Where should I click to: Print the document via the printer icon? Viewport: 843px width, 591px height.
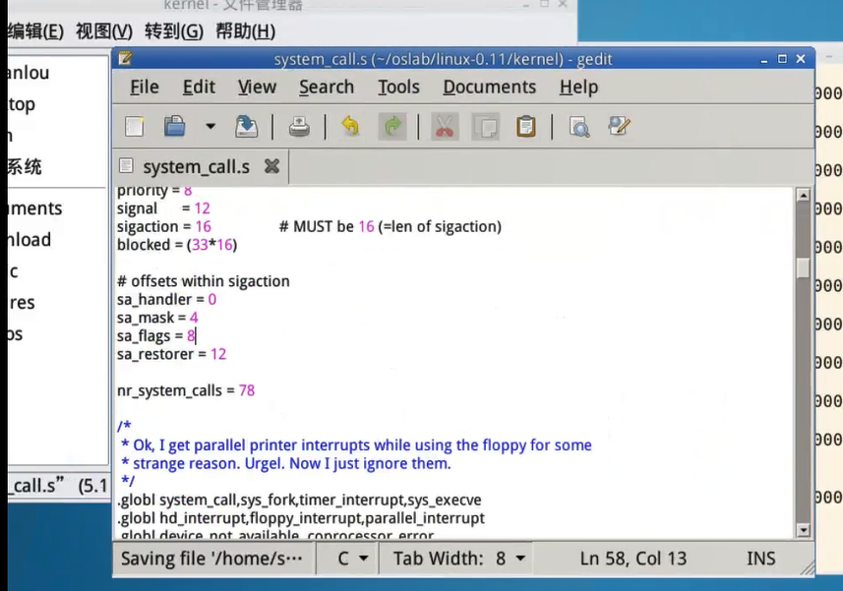pyautogui.click(x=299, y=127)
